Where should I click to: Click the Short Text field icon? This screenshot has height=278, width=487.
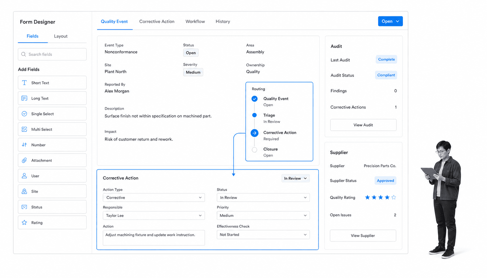coord(24,83)
